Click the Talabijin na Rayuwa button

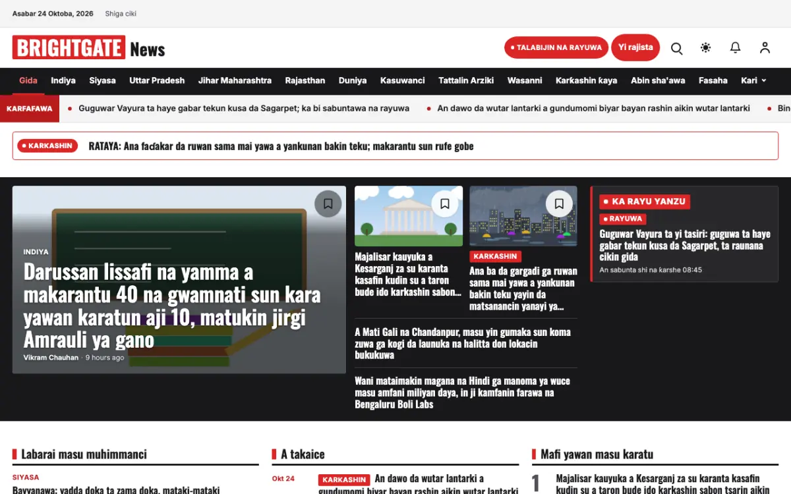[556, 47]
